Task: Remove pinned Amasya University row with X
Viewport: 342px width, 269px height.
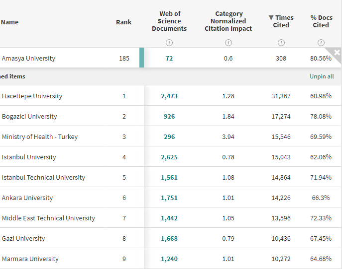Action: [x=337, y=53]
